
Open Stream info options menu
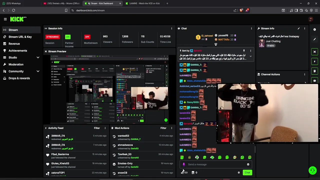[x=304, y=28]
